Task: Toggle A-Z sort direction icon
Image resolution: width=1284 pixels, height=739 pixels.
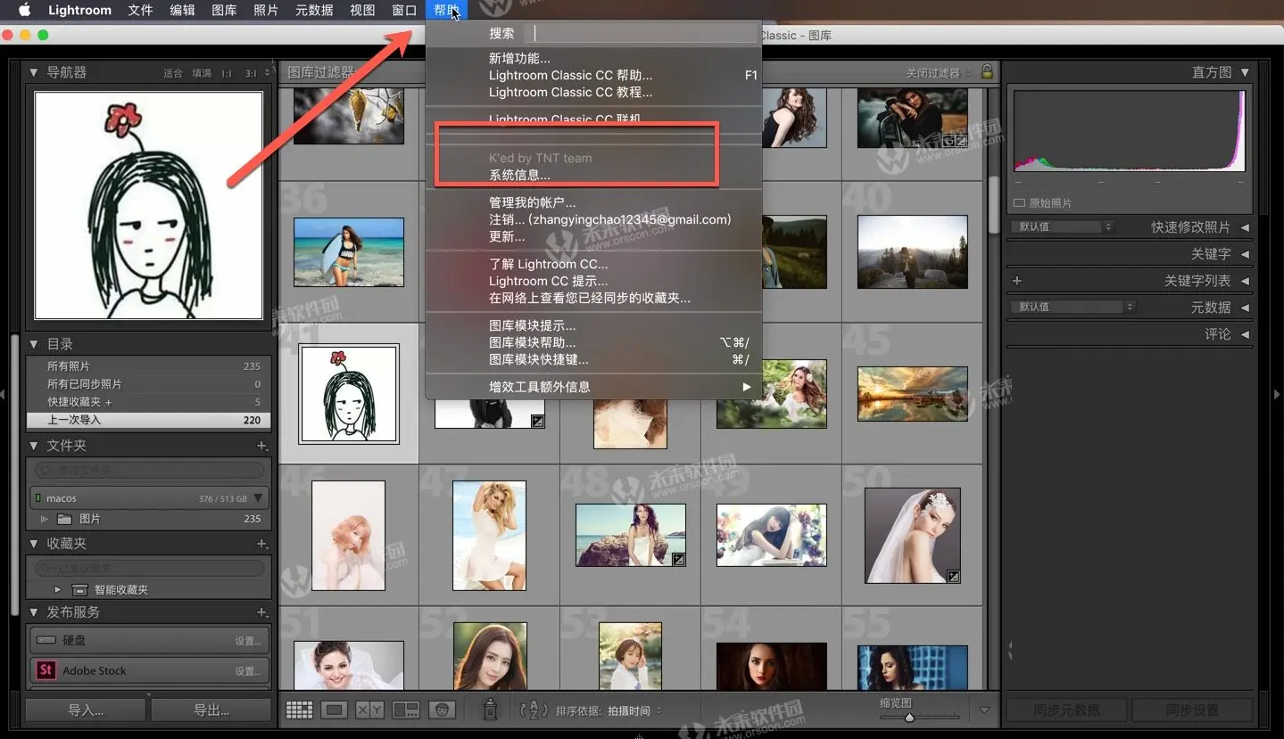Action: tap(534, 710)
